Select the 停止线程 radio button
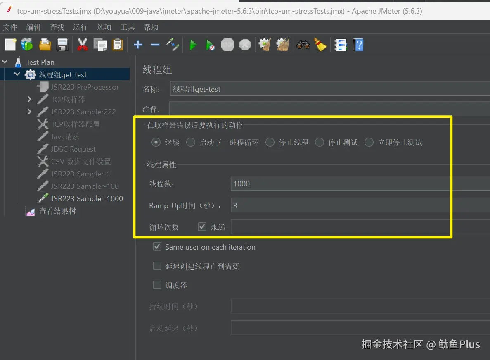This screenshot has width=490, height=360. coord(270,142)
